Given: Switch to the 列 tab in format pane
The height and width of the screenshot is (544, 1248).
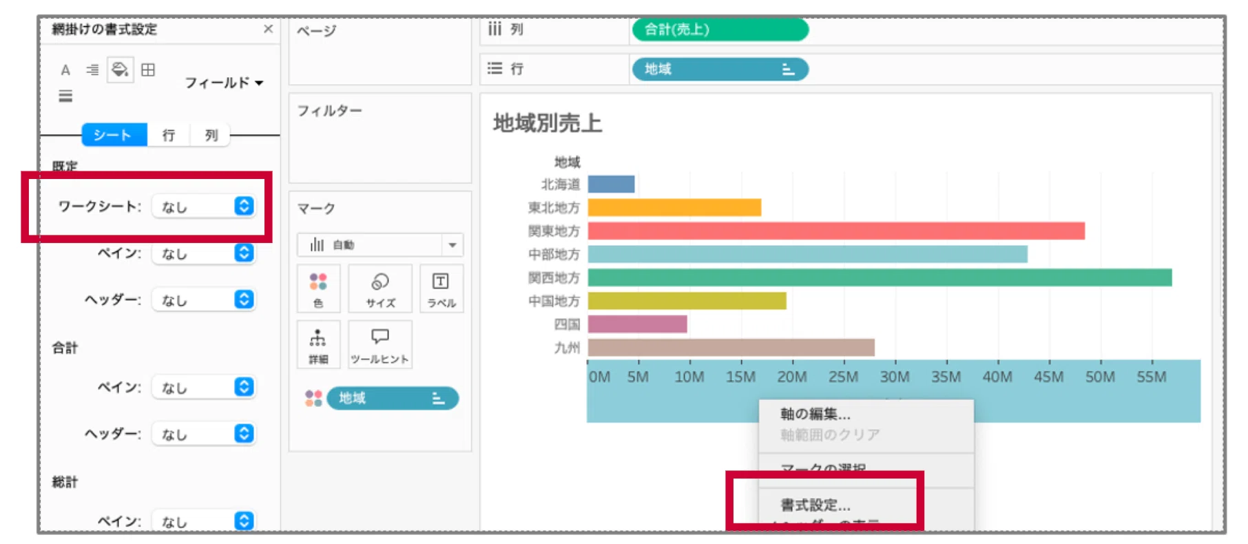Looking at the screenshot, I should (x=211, y=135).
